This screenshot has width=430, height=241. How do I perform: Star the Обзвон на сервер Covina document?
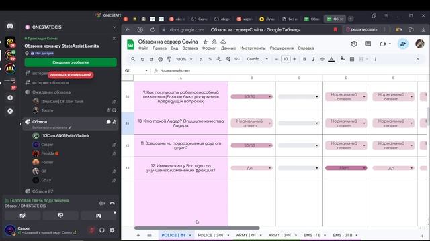(x=205, y=42)
